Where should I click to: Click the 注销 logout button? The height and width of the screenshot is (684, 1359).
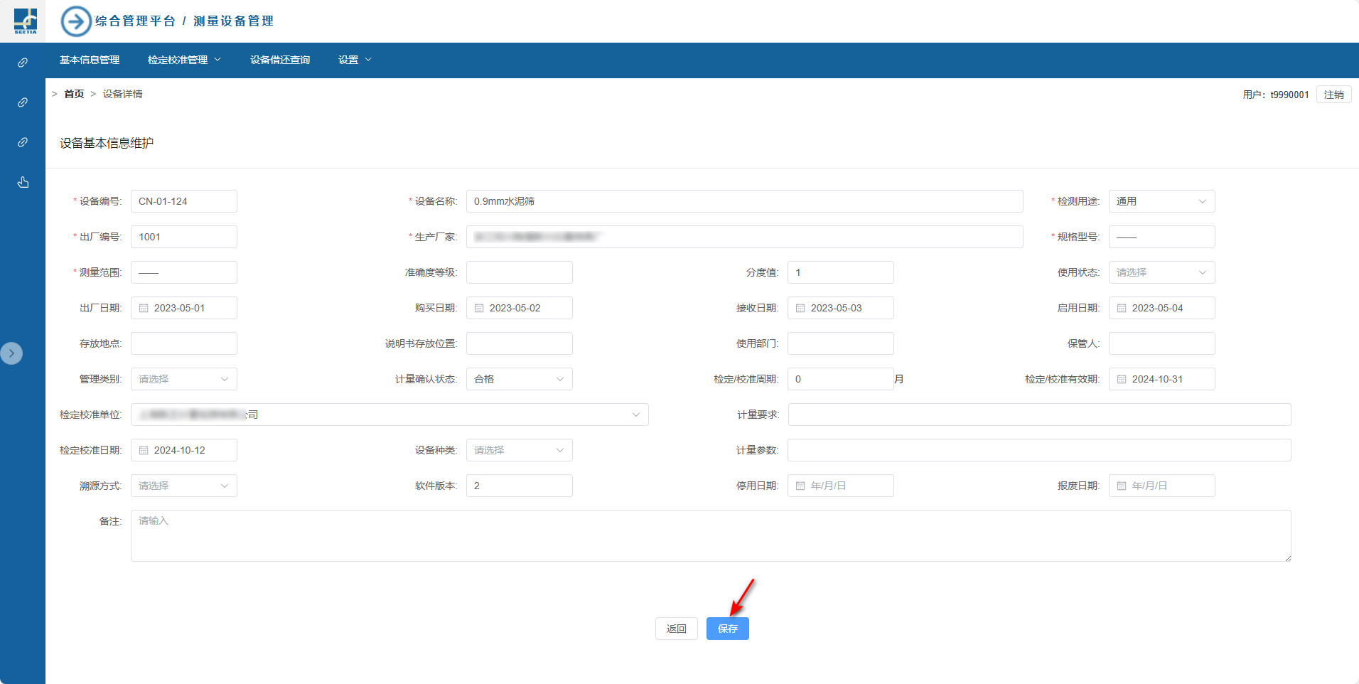pos(1333,95)
